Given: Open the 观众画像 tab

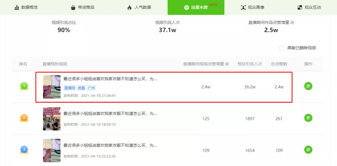Looking at the screenshot, I should pyautogui.click(x=252, y=7).
